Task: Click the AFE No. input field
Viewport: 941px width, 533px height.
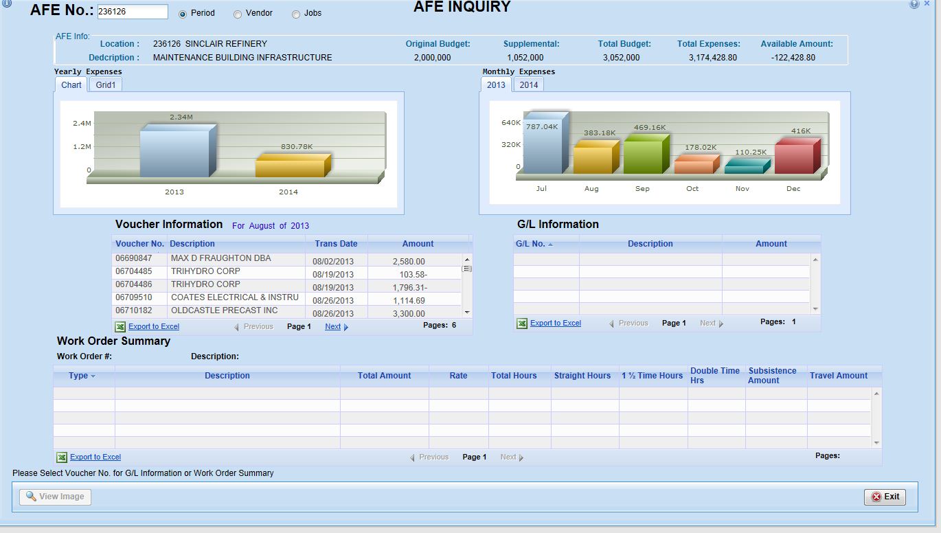Action: 133,12
